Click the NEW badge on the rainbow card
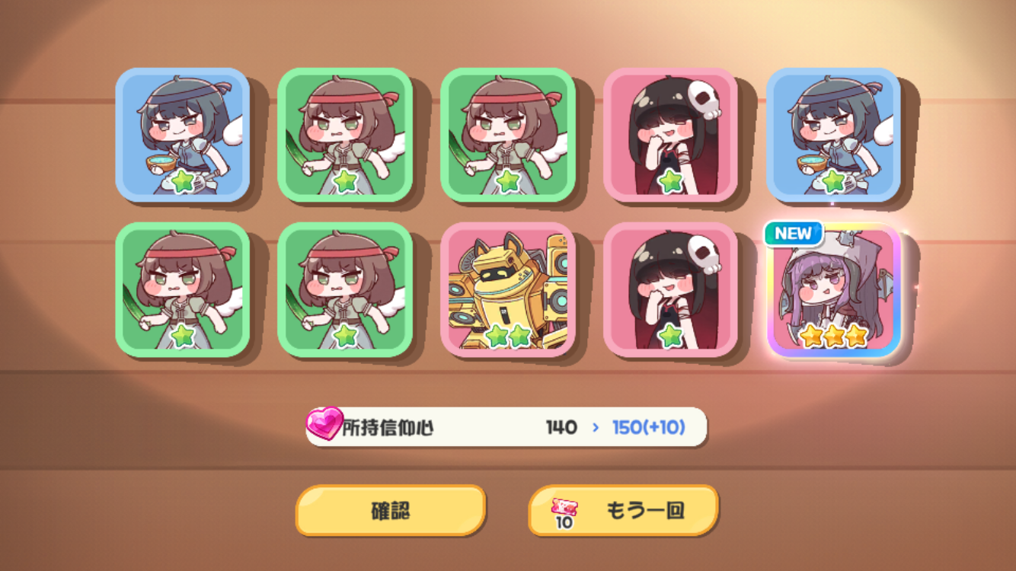Viewport: 1016px width, 571px height. click(794, 234)
